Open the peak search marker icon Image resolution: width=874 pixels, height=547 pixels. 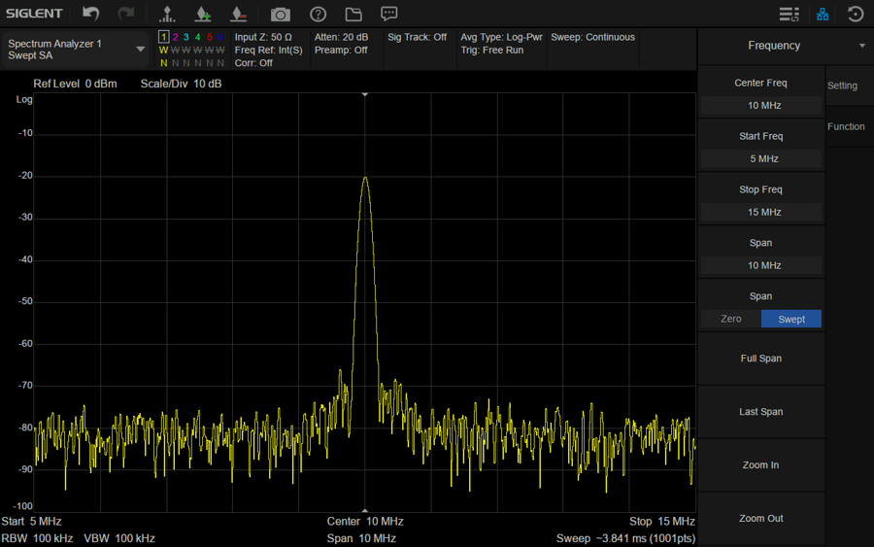167,14
